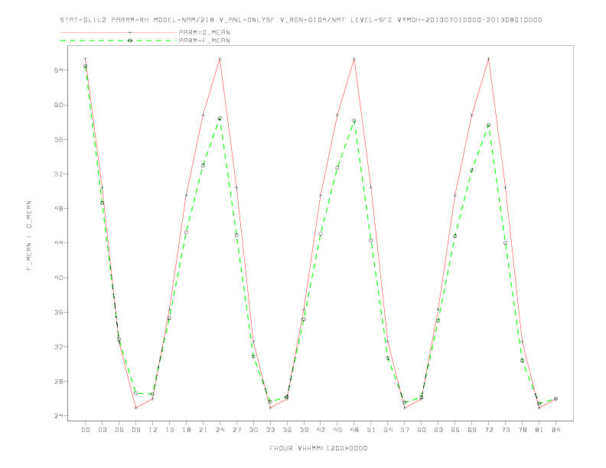Click the y-axis tick label 52
Viewport: 606px width, 468px height.
(x=59, y=174)
